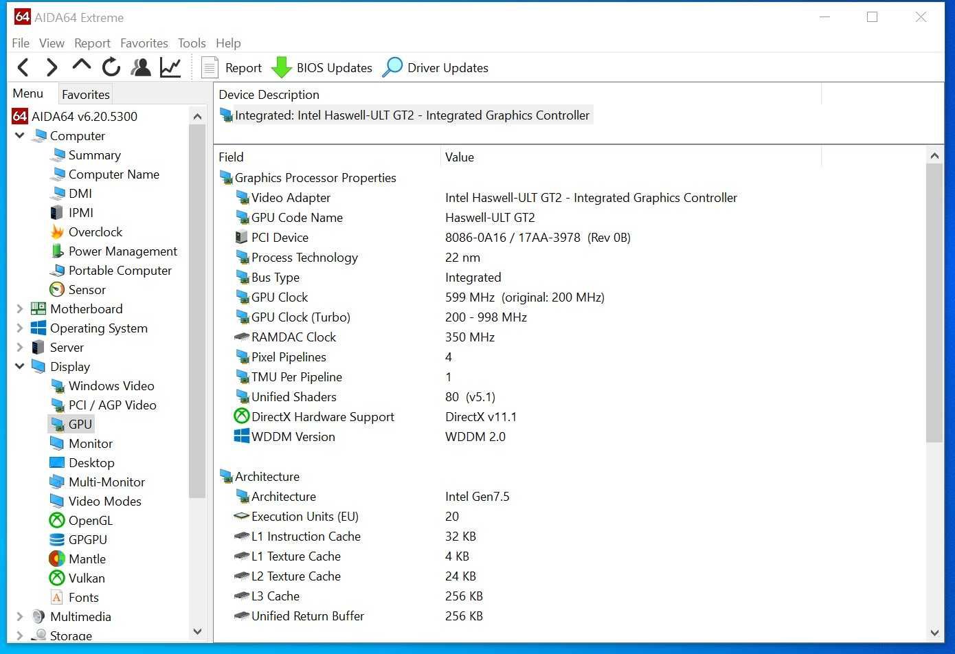
Task: Click the Fonts icon in the tree
Action: [x=57, y=598]
